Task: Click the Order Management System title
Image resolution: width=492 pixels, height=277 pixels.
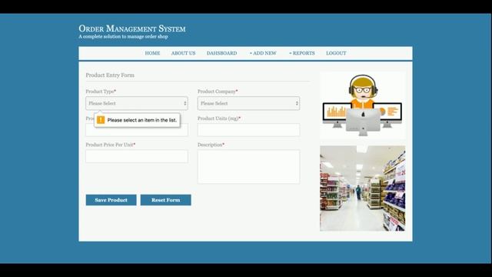Action: coord(132,28)
